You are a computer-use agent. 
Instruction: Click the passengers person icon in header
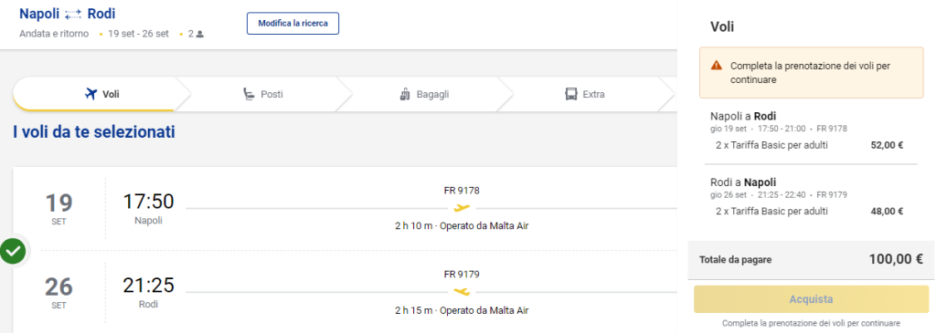(x=200, y=35)
